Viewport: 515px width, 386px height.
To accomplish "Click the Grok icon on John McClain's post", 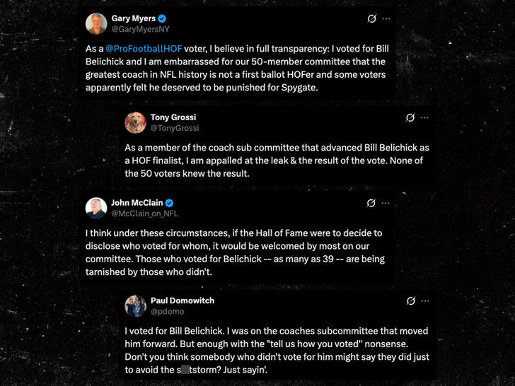I will coord(371,203).
